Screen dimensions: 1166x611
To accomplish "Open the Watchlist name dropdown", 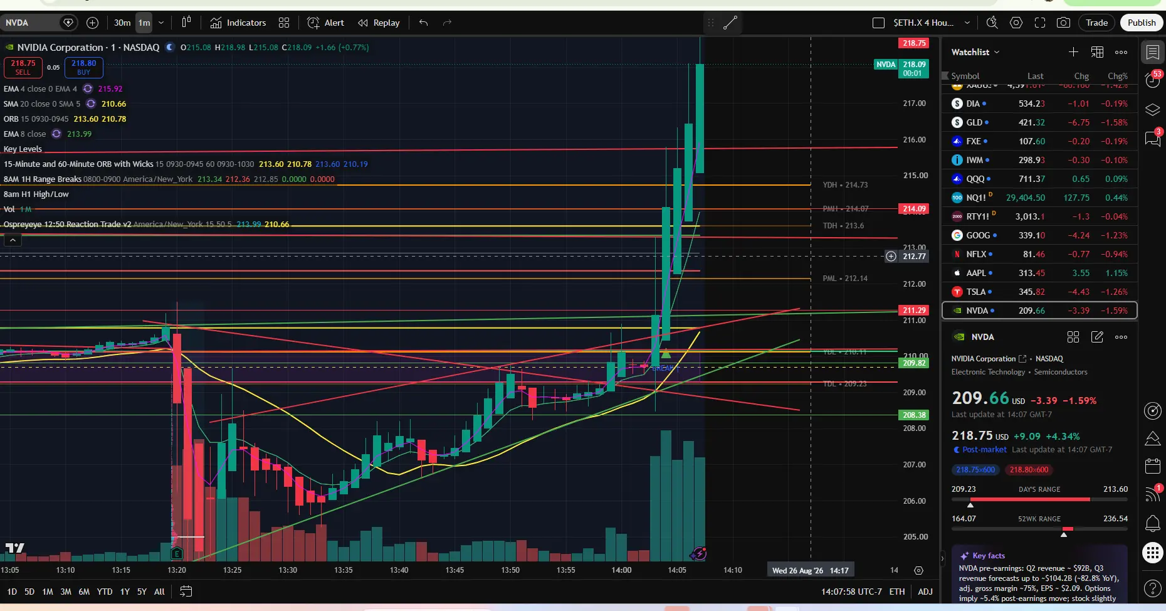I will point(975,52).
